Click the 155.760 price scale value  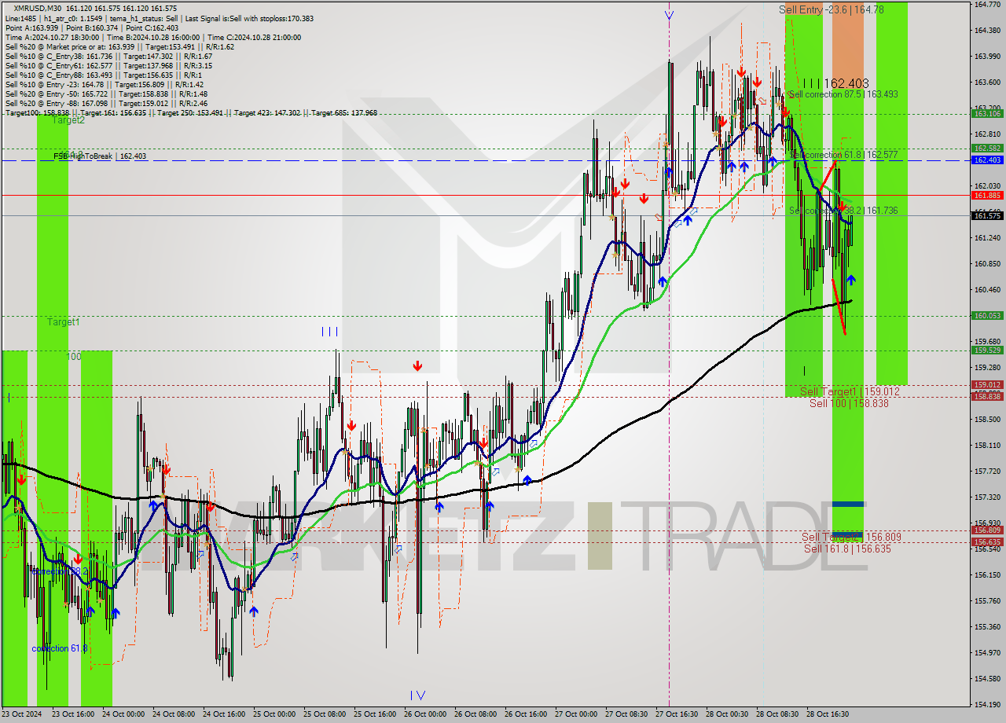pos(987,600)
